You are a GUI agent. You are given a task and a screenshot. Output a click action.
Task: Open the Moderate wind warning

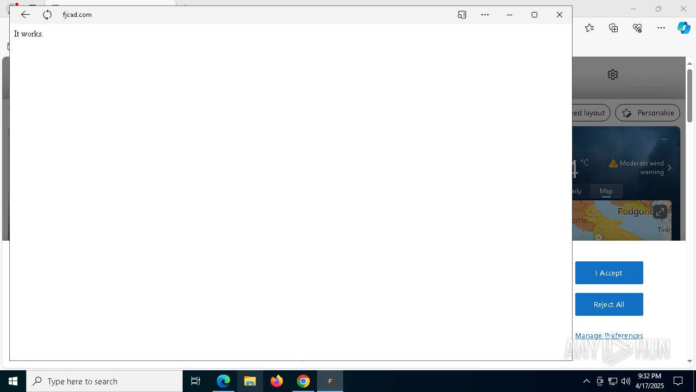tap(637, 167)
